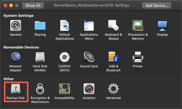The image size is (182, 109).
Task: Open the Isolation settings icon
Action: (x=89, y=89)
